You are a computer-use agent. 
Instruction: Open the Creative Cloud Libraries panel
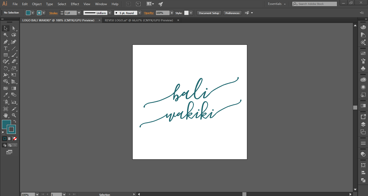coord(363,80)
